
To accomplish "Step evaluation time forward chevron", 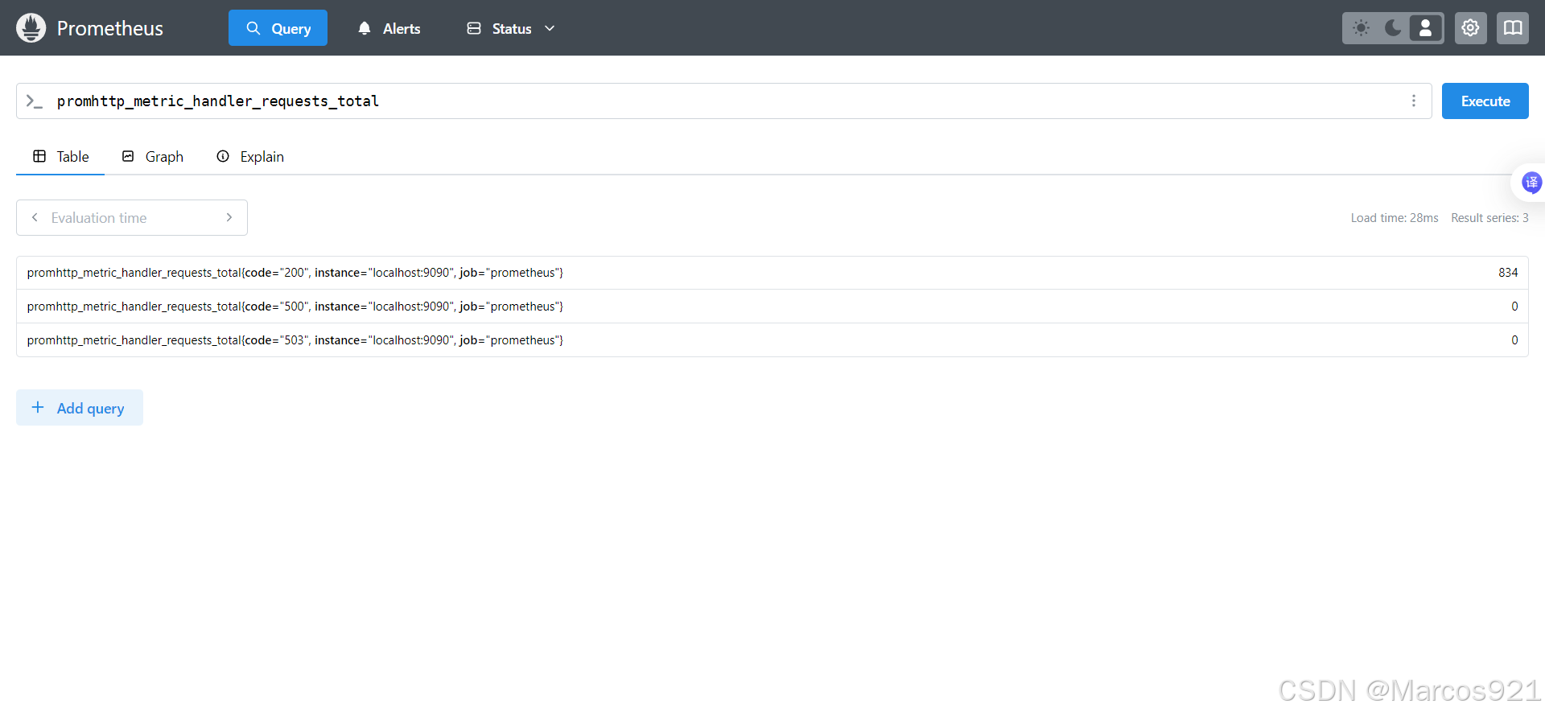I will [229, 218].
